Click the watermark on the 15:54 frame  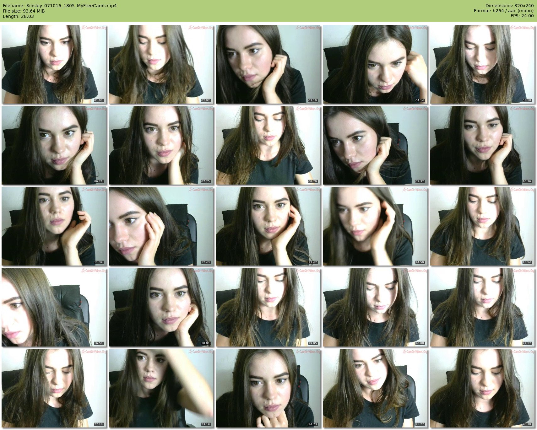click(522, 190)
